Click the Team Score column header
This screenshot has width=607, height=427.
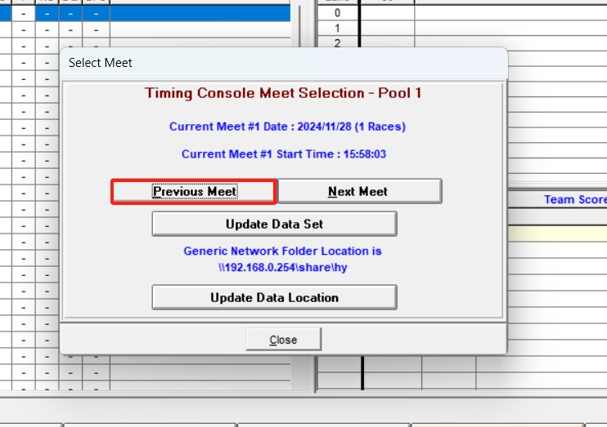click(574, 200)
